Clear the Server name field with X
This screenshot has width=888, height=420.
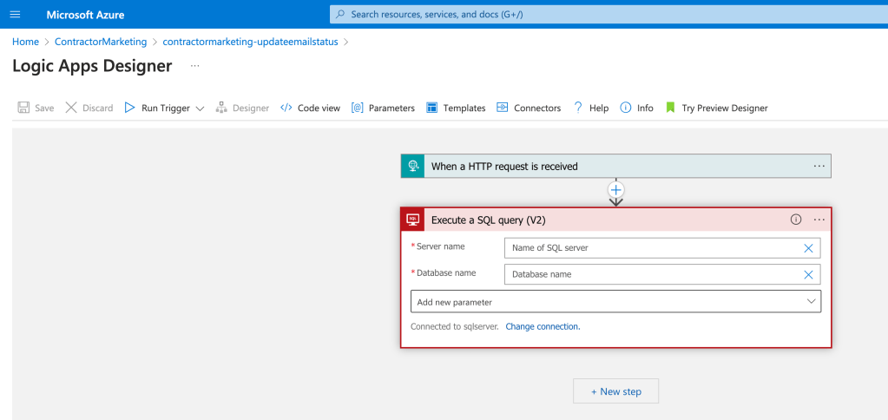809,248
